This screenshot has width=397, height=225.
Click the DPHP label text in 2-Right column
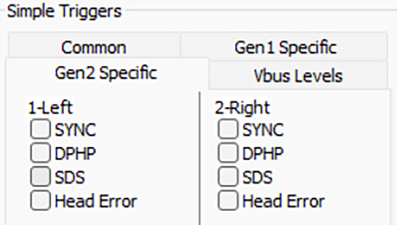(x=263, y=153)
